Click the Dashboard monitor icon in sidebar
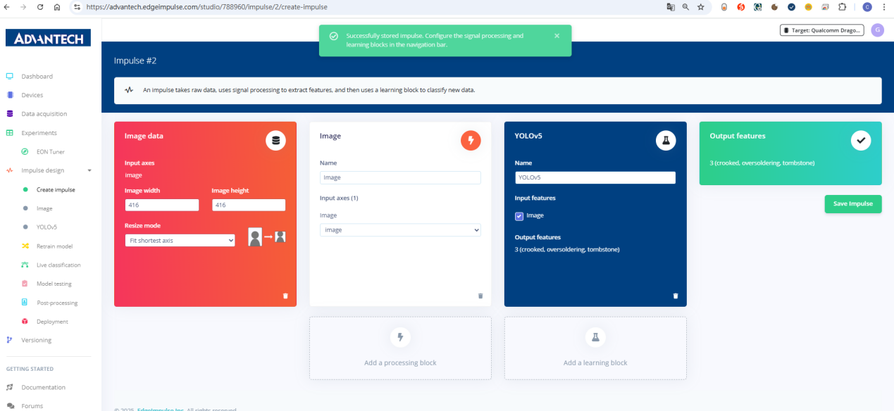The height and width of the screenshot is (411, 894). 10,76
